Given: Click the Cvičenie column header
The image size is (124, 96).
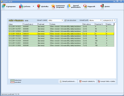Looking at the screenshot, I should (66, 24).
